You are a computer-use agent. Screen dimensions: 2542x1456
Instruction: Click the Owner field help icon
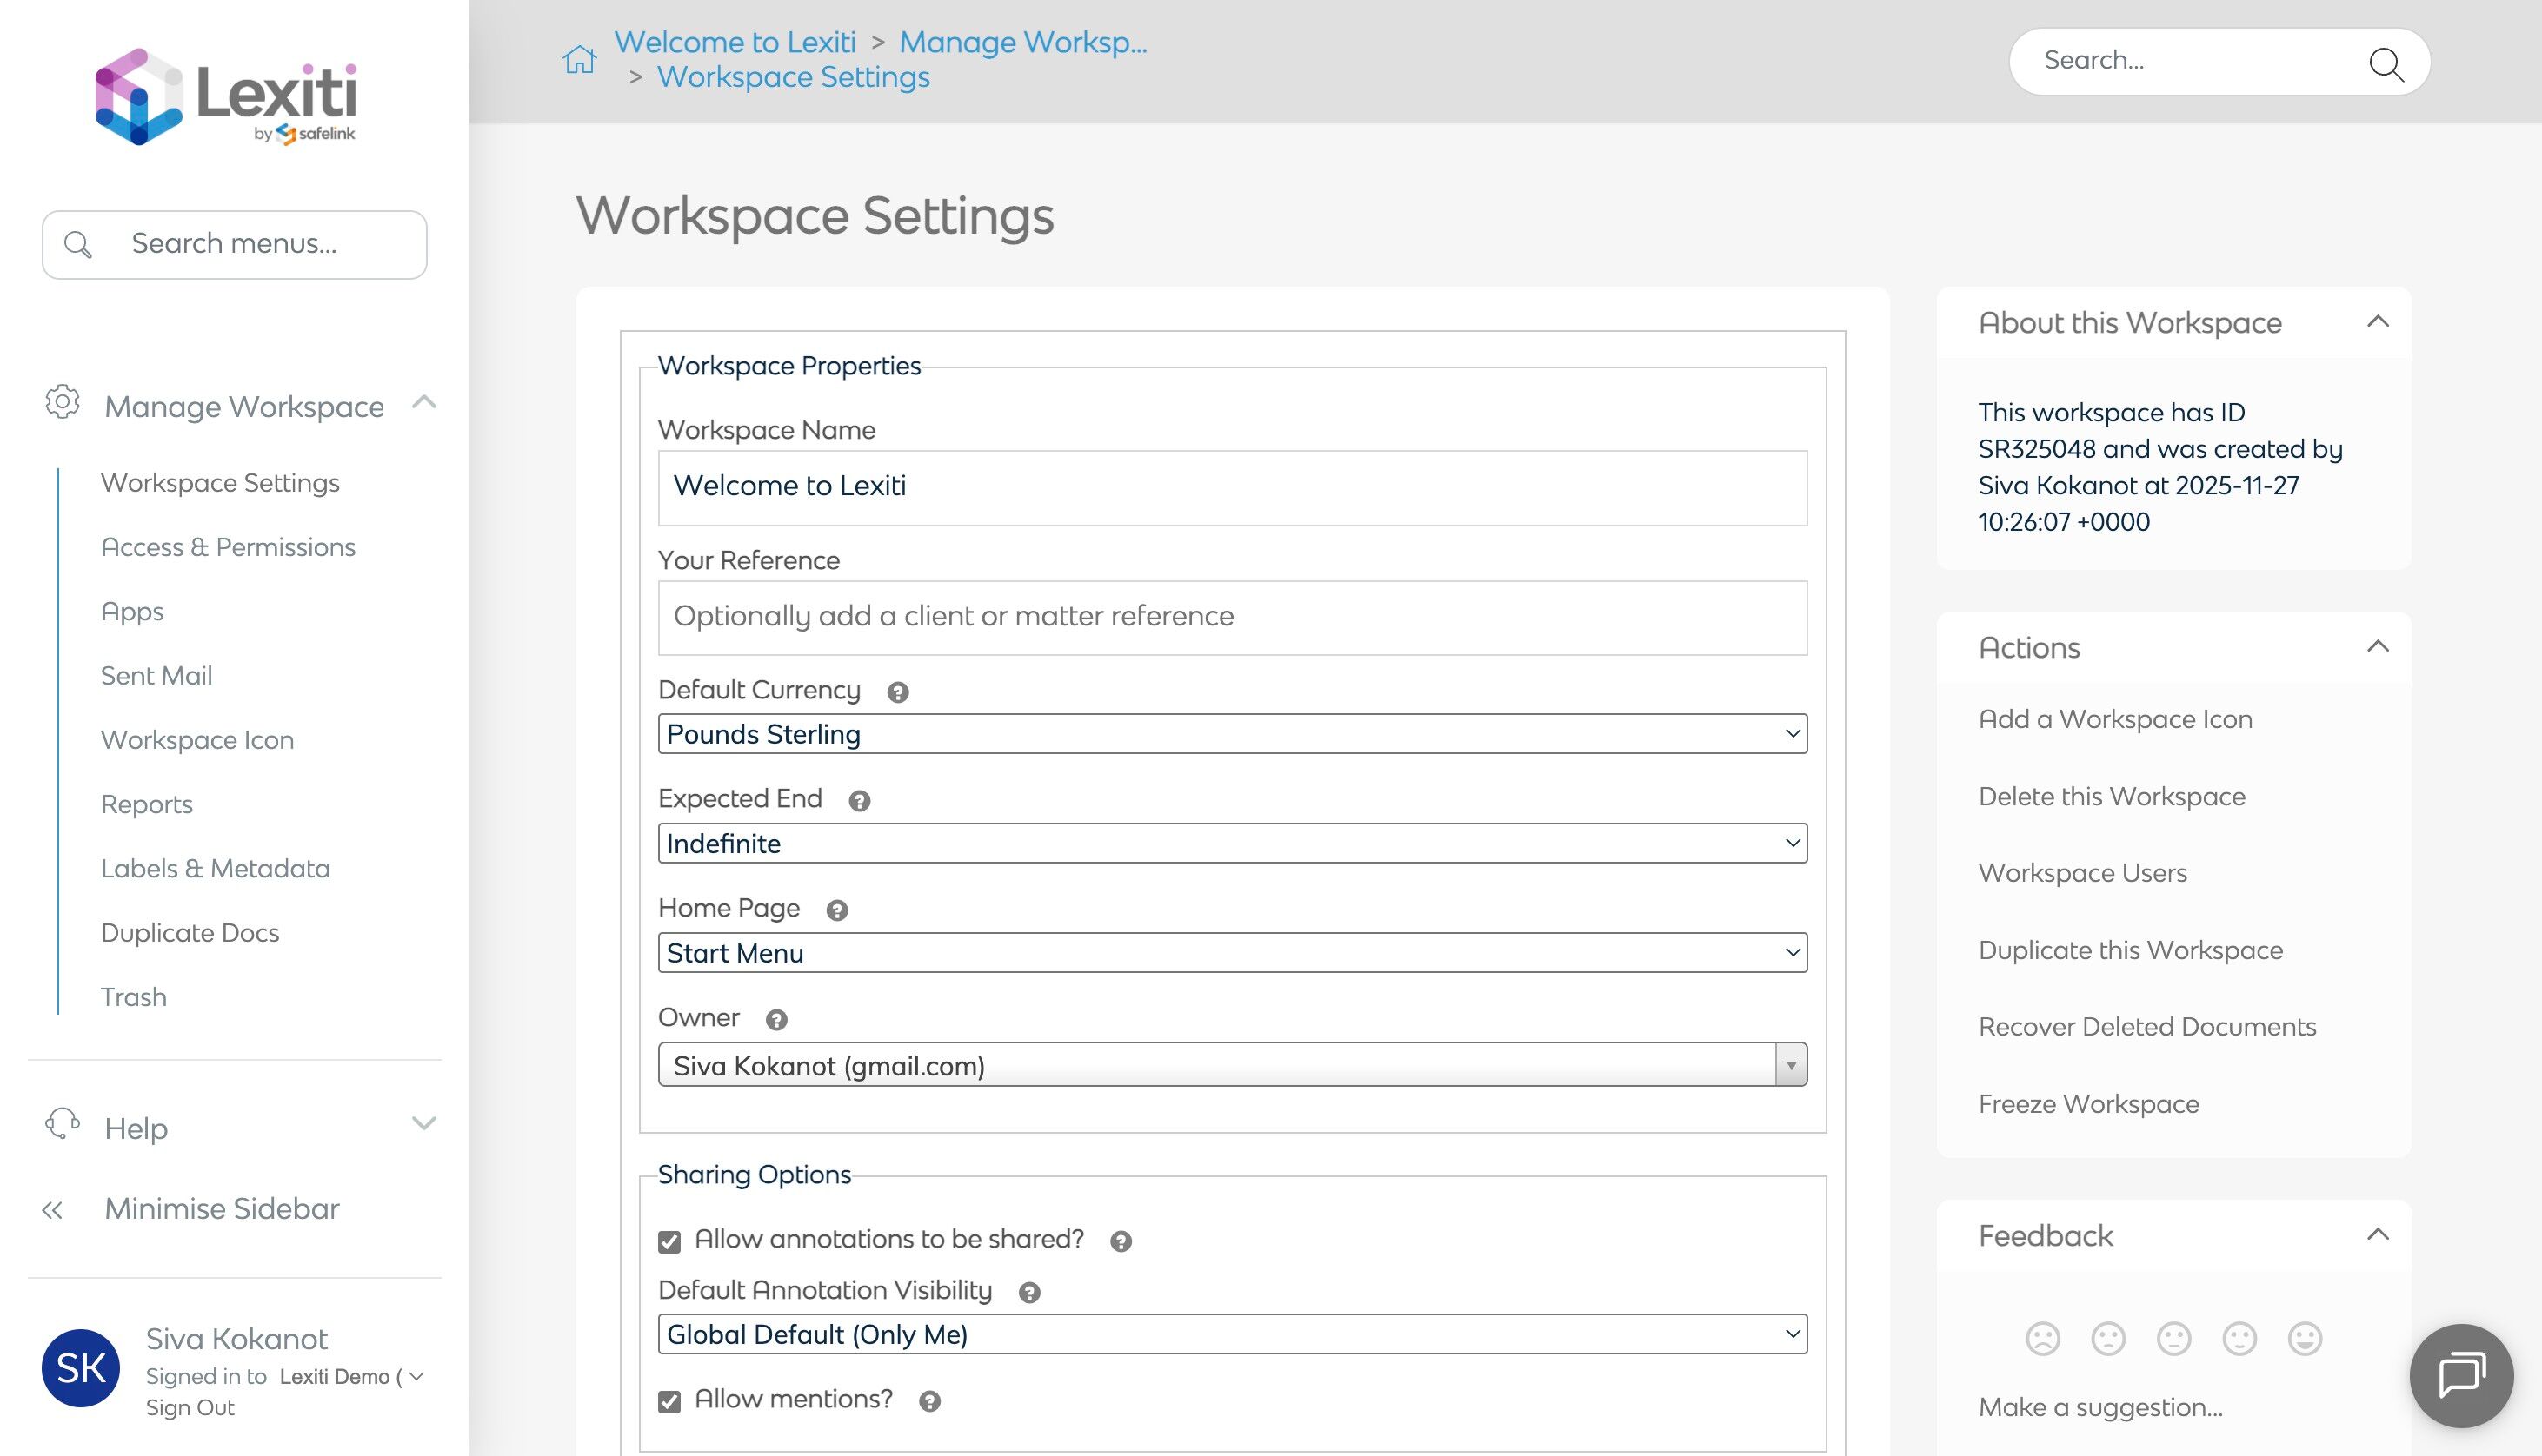tap(776, 1019)
